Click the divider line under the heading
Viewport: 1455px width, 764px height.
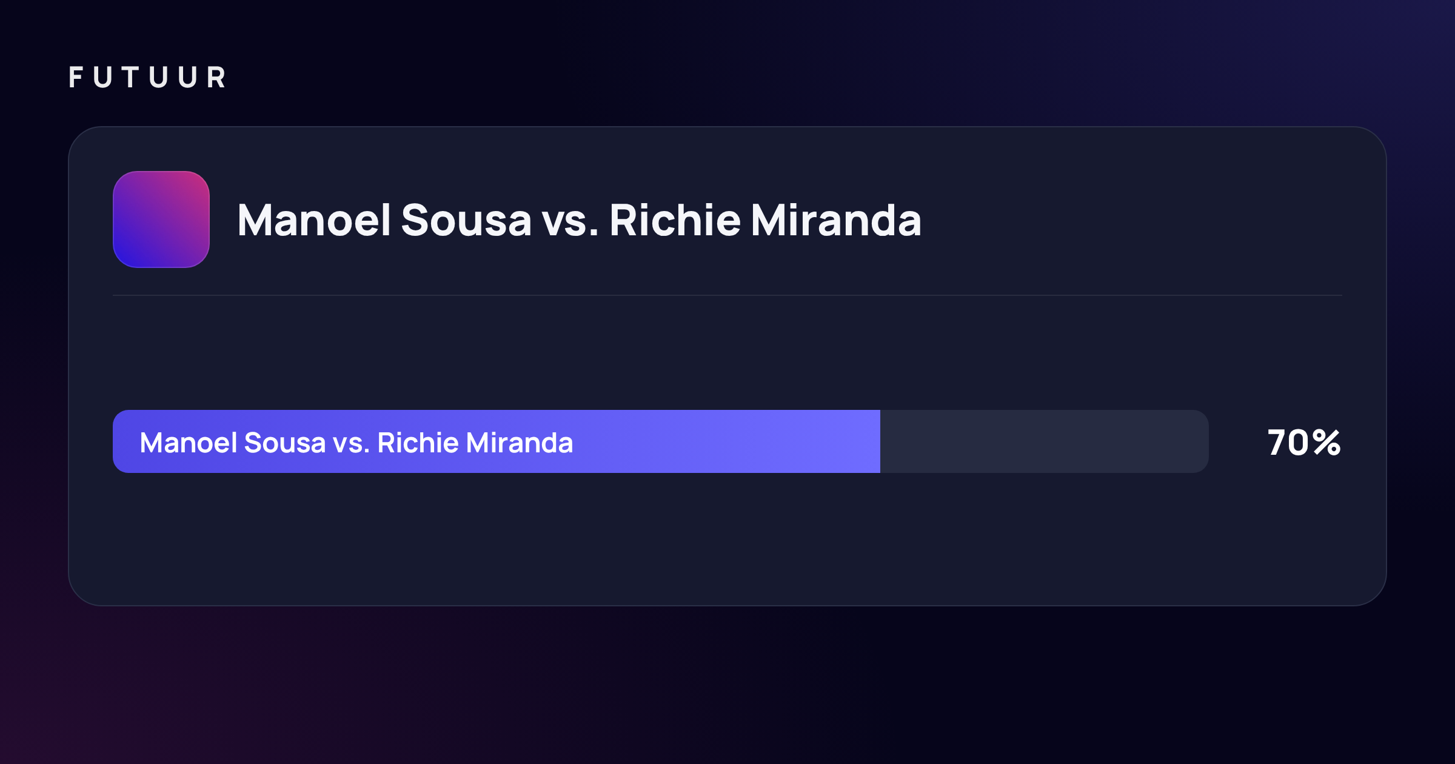coord(727,295)
